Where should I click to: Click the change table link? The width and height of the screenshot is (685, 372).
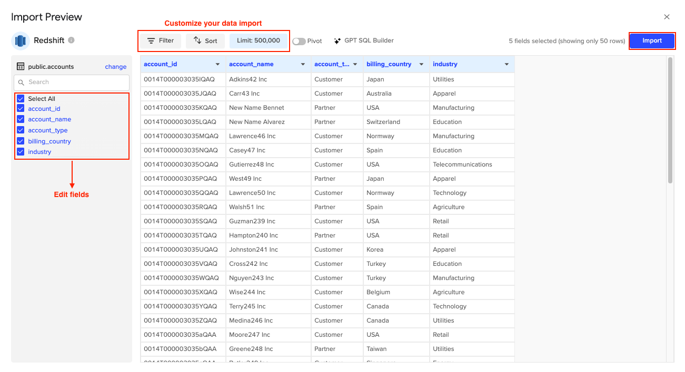116,67
